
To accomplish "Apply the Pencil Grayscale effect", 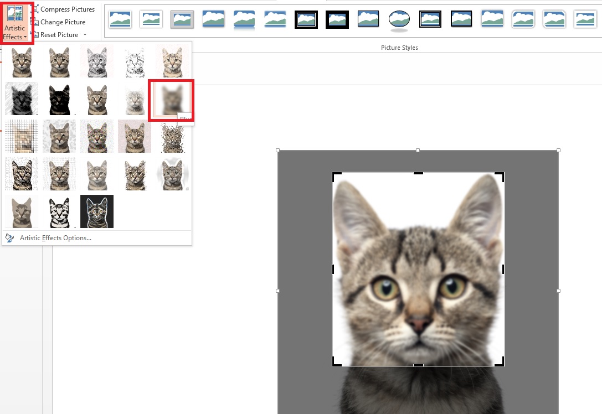I will [x=97, y=61].
